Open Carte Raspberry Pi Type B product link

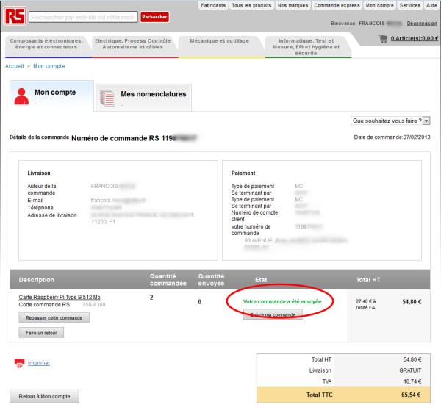pyautogui.click(x=60, y=297)
